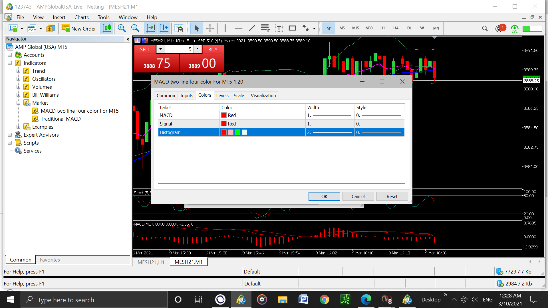Click the OK button in dialog
The image size is (548, 308).
(324, 196)
